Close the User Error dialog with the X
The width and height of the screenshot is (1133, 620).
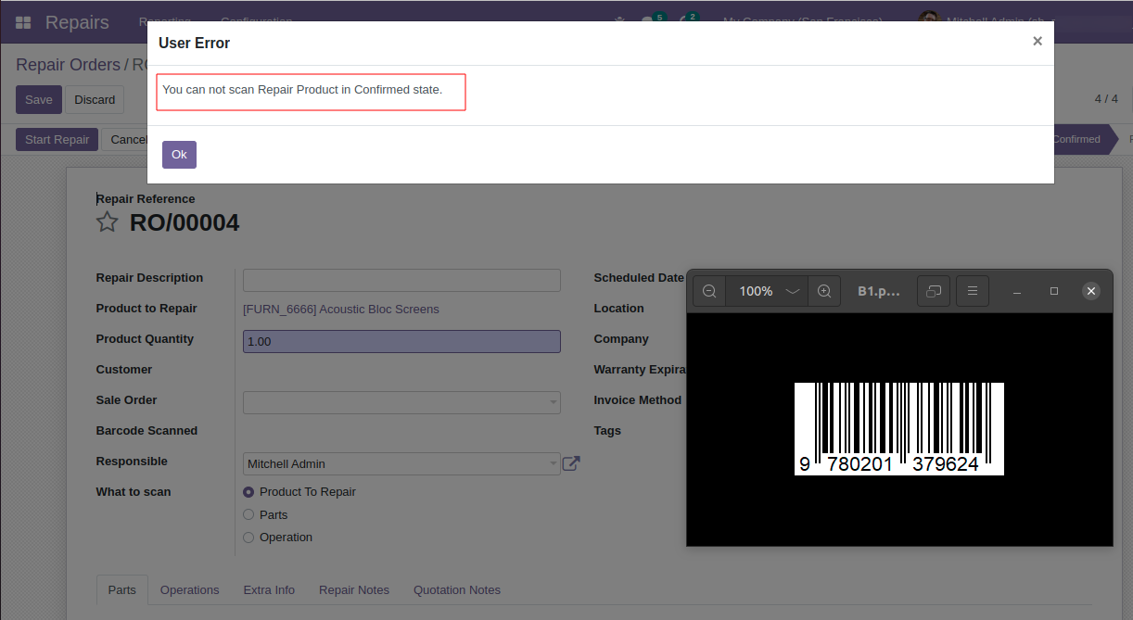coord(1038,41)
